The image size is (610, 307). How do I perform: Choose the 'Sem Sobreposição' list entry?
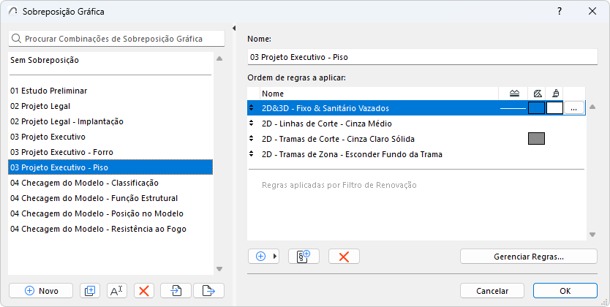coord(45,61)
